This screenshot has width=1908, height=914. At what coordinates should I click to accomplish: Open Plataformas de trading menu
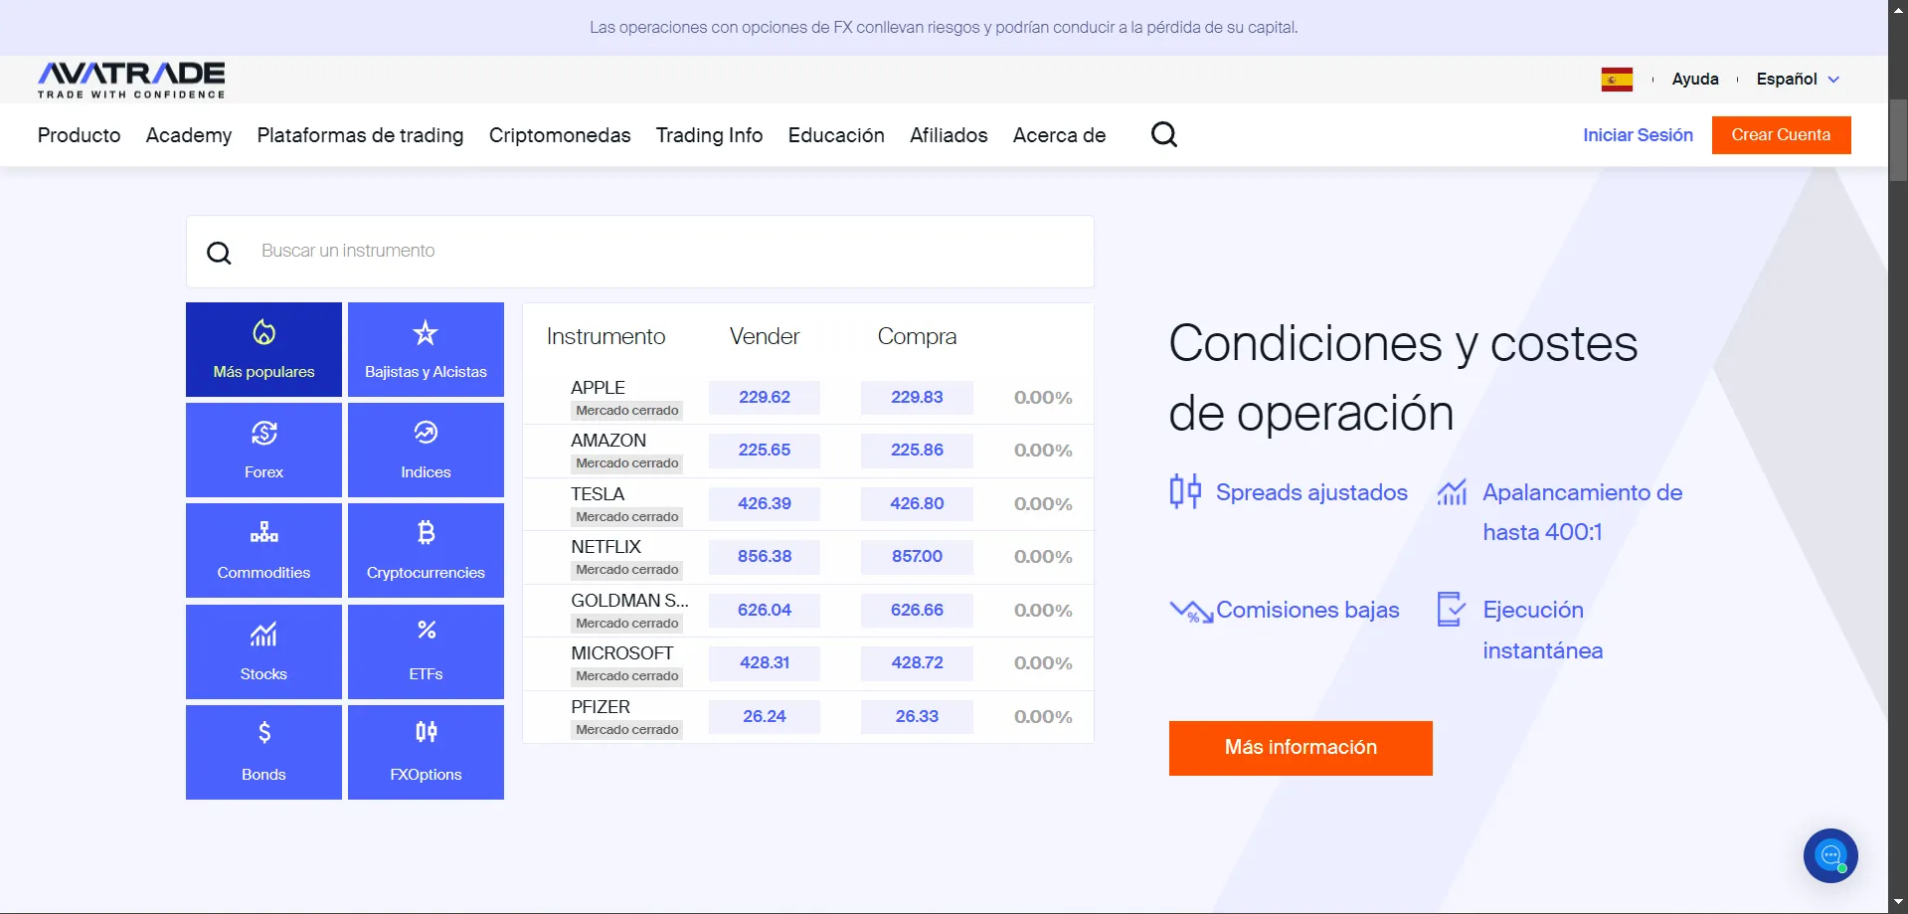pos(360,135)
